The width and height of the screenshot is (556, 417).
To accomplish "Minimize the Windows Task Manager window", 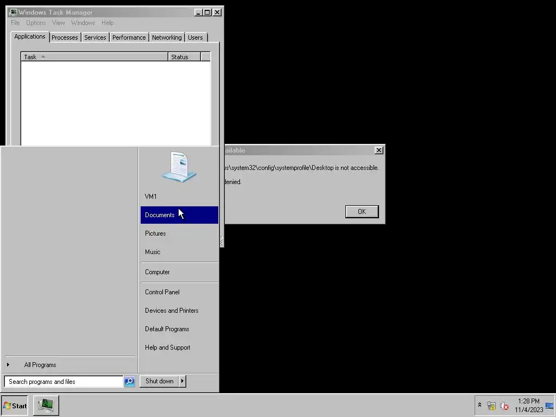I will tap(199, 12).
